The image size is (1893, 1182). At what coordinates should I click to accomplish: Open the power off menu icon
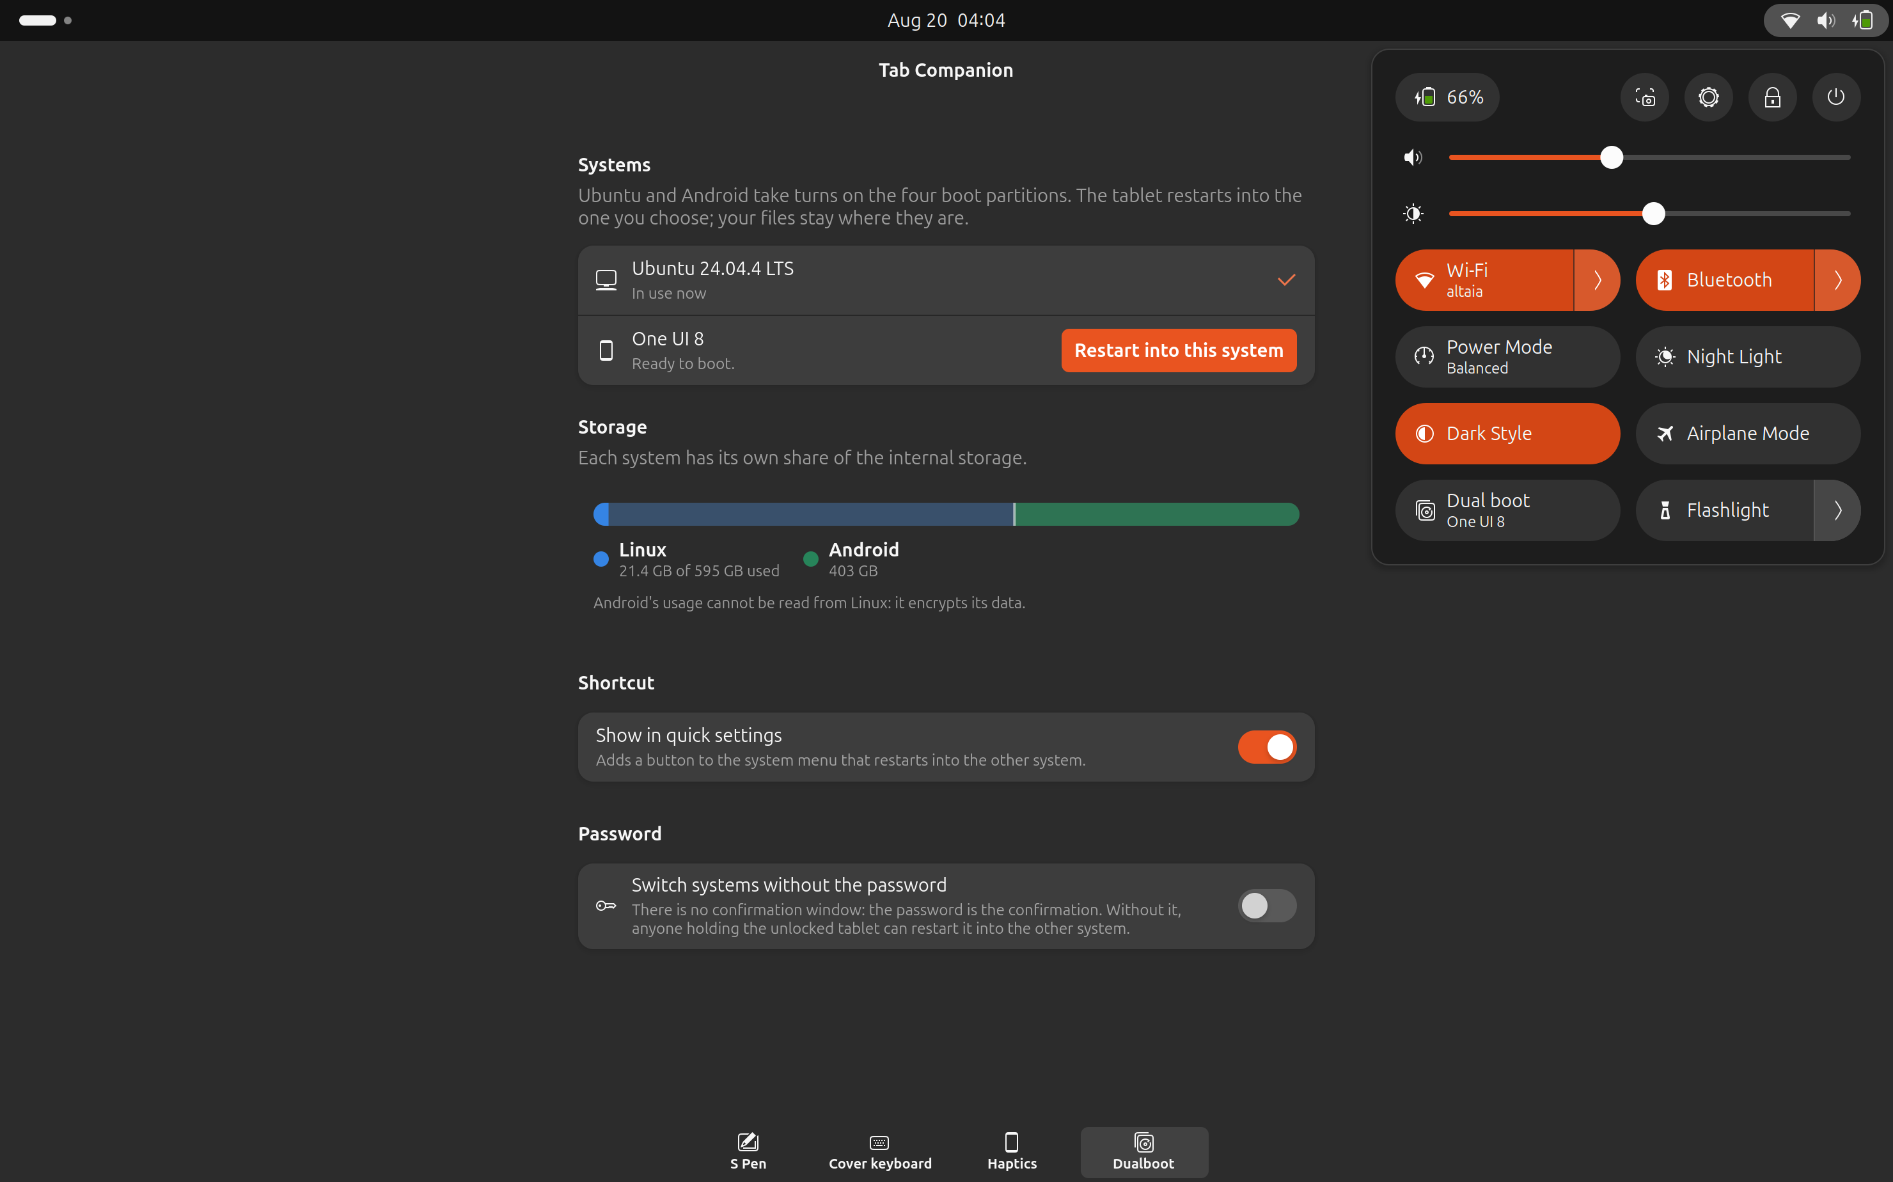1836,97
